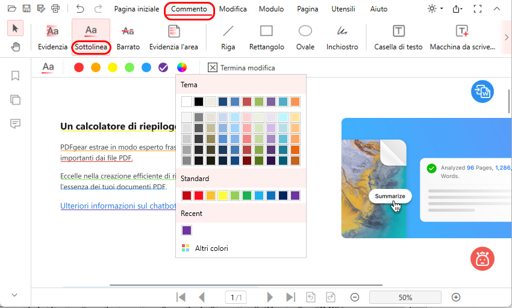Open the brightness theme dropdown
Viewport: 512px width, 308px height.
436,8
